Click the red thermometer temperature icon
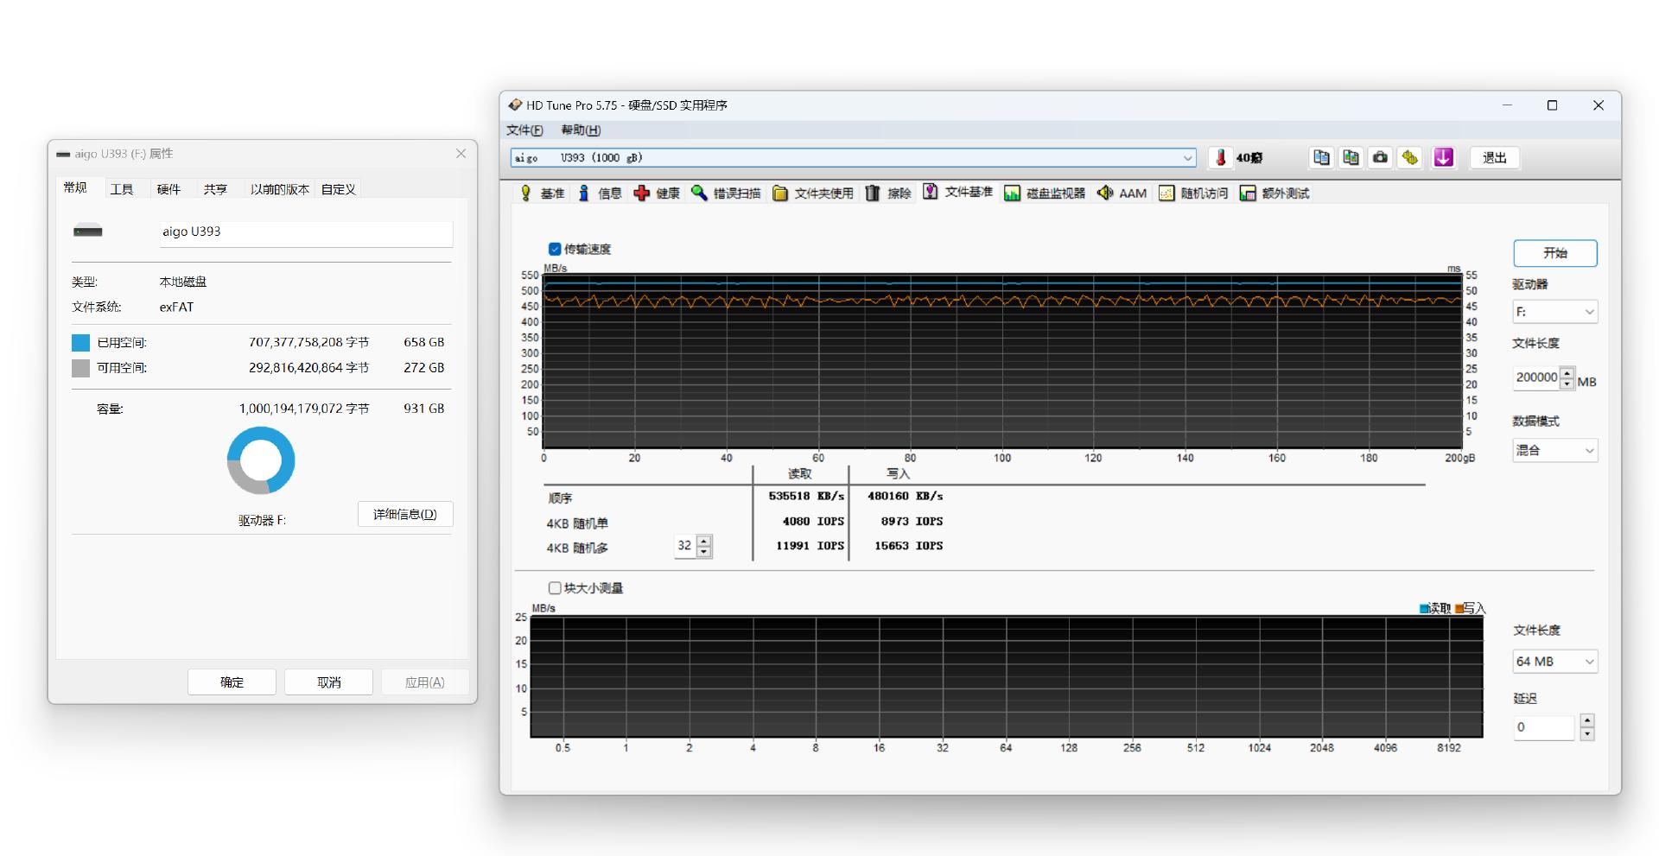 pos(1220,157)
